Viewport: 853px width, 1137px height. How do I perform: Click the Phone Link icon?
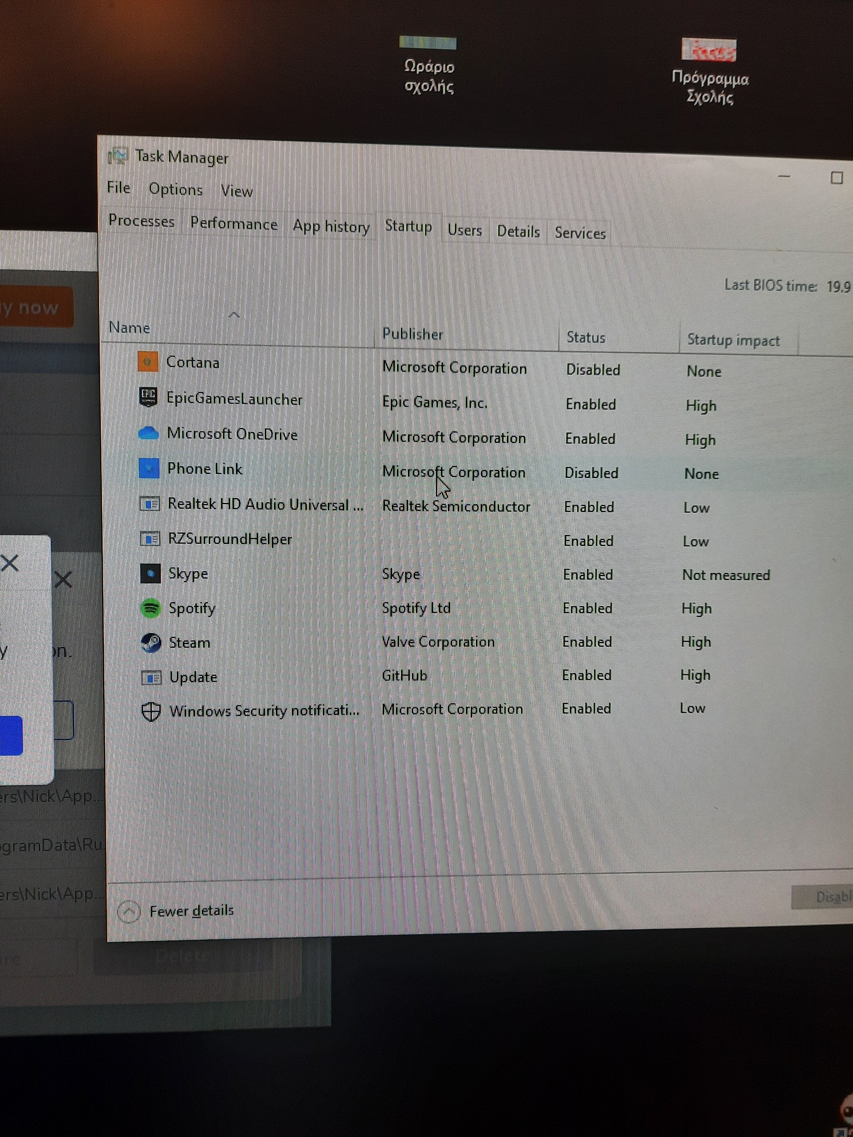point(149,468)
